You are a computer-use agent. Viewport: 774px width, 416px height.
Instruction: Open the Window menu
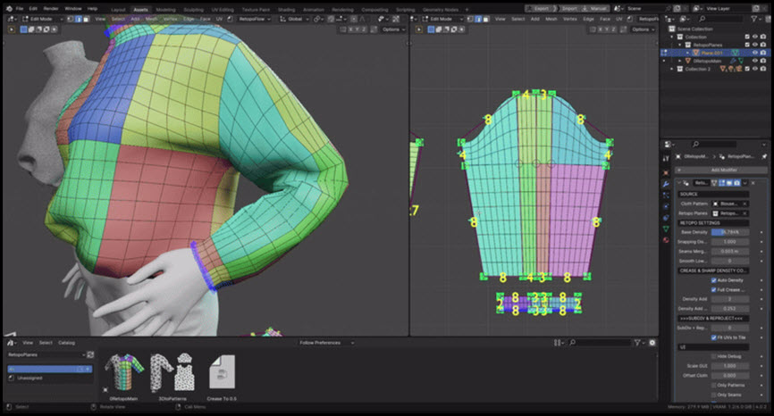73,8
